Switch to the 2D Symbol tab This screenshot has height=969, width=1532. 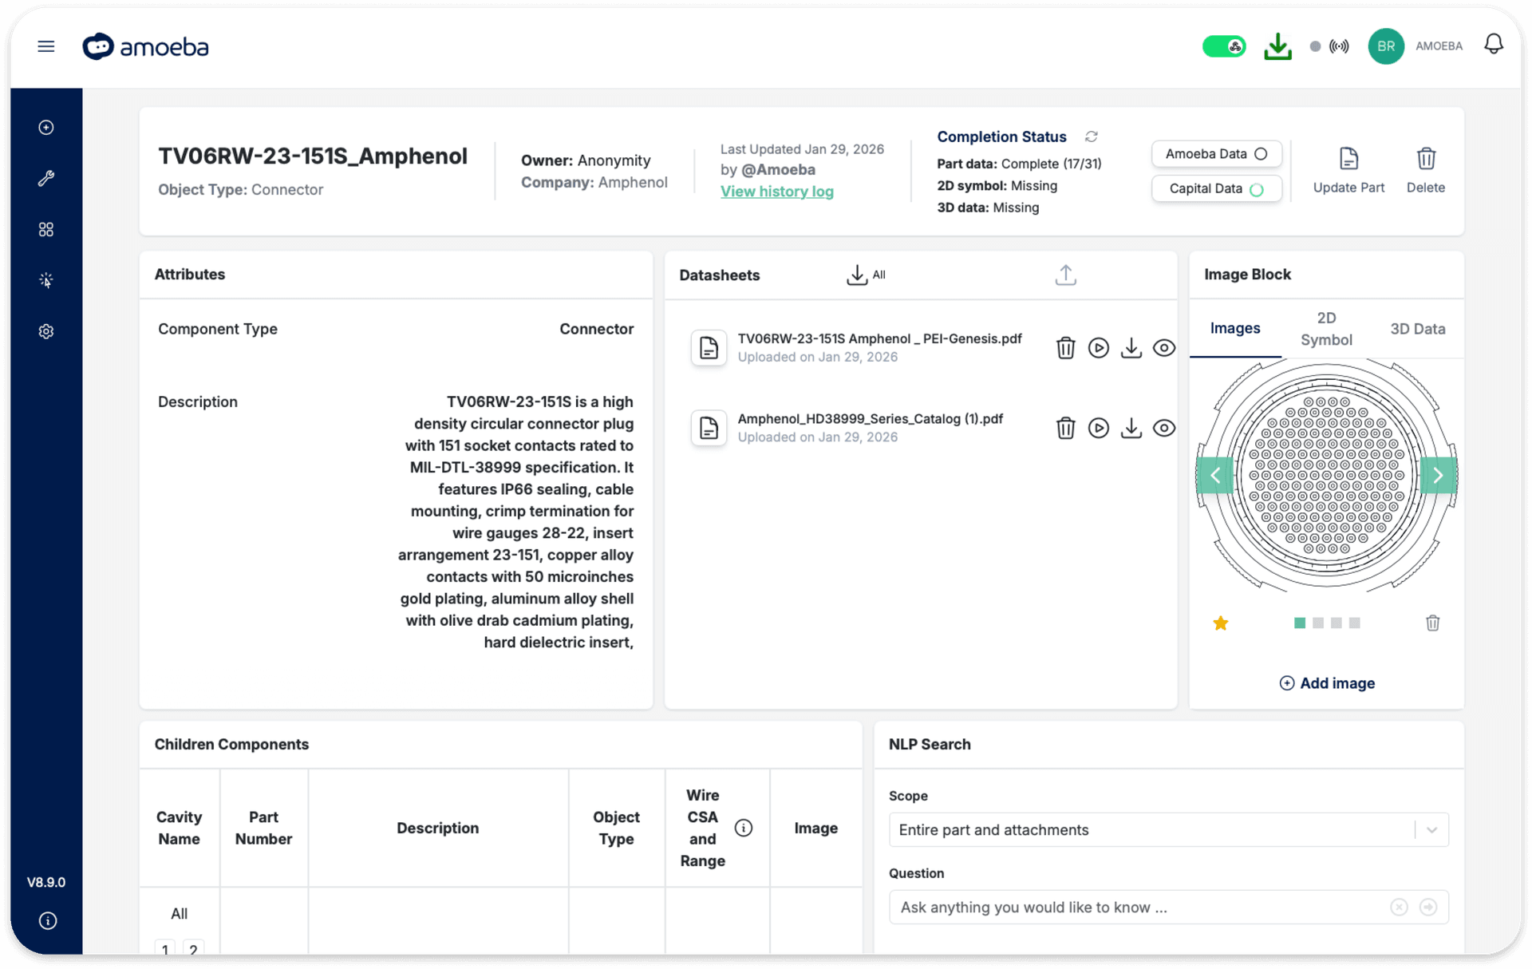[x=1326, y=329]
